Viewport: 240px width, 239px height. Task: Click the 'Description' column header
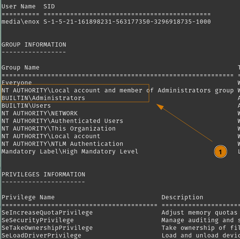click(x=182, y=197)
